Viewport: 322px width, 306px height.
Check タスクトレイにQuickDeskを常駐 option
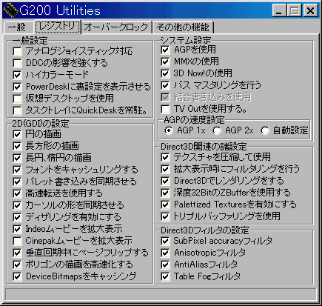click(17, 110)
